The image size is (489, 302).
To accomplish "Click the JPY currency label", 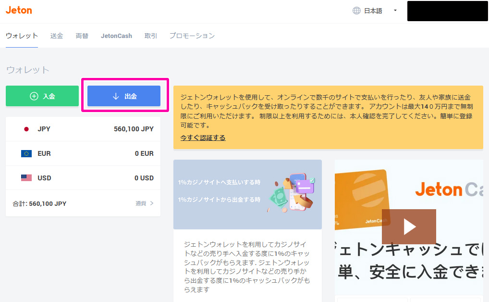I will point(44,129).
